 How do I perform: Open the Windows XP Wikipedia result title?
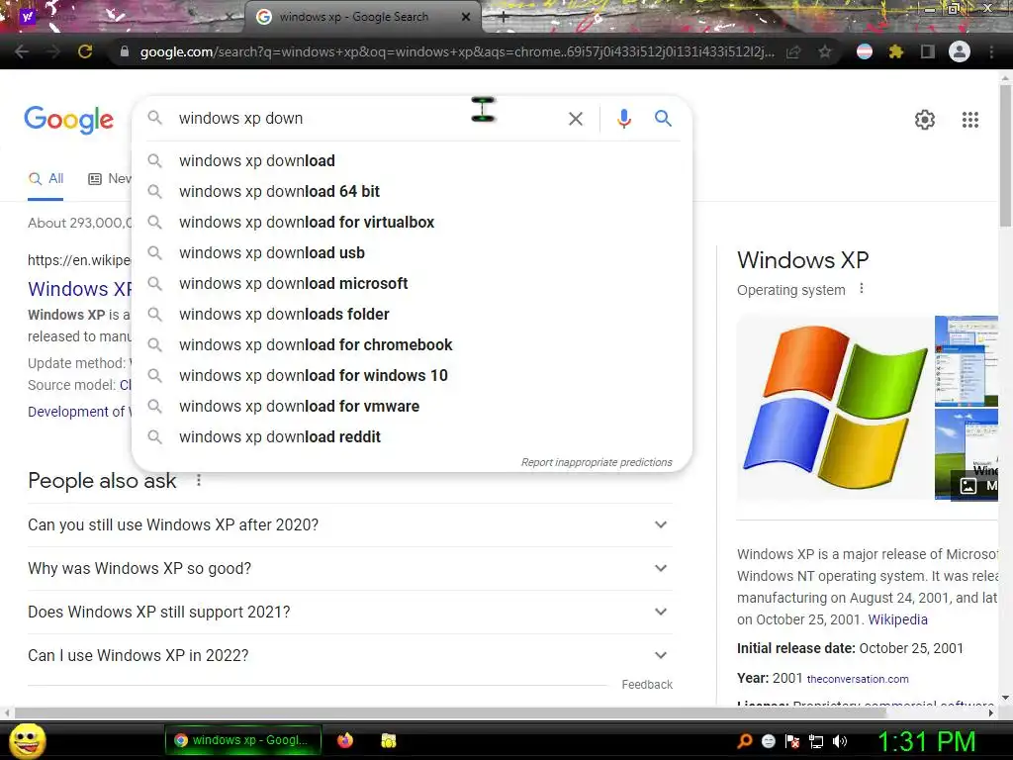point(79,289)
